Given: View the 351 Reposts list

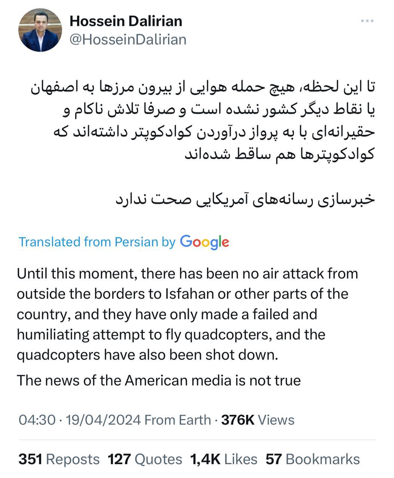Looking at the screenshot, I should click(x=59, y=459).
